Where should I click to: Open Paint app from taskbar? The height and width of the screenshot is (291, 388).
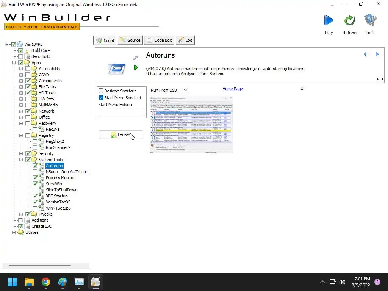63,282
